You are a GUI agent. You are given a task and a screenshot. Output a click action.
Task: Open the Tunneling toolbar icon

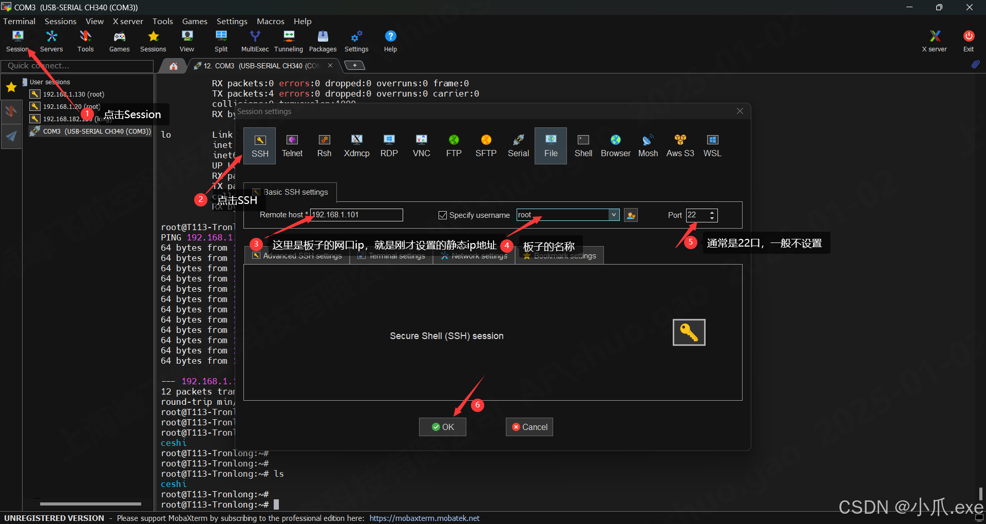[289, 41]
